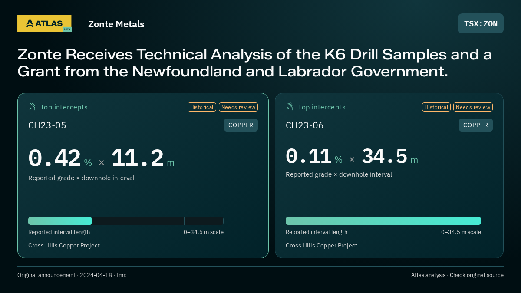Click the 11.2 m interval value

[x=143, y=158]
